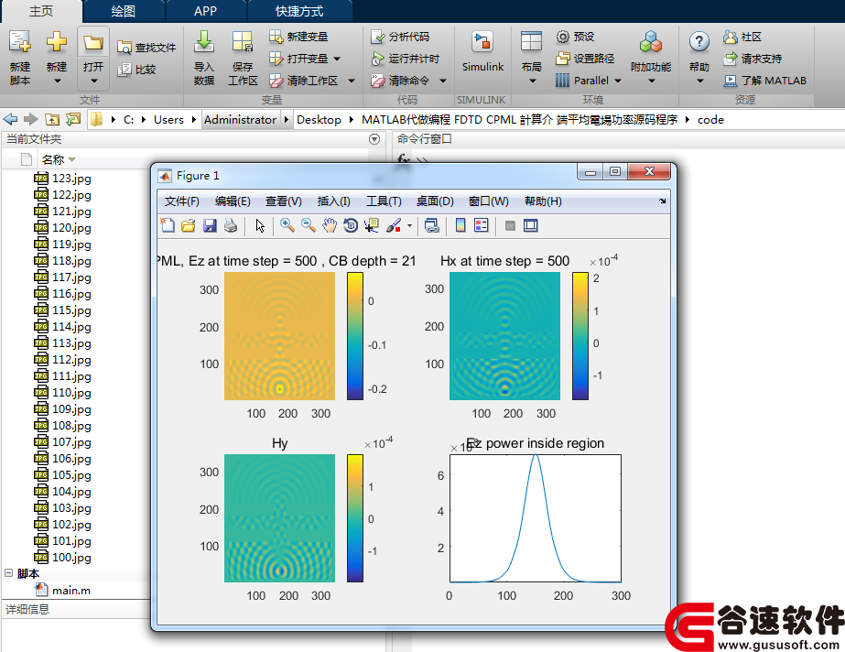
Task: Select the Zoom In tool in Figure 1
Action: (287, 225)
